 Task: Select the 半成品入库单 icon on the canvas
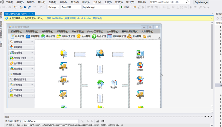[63, 80]
